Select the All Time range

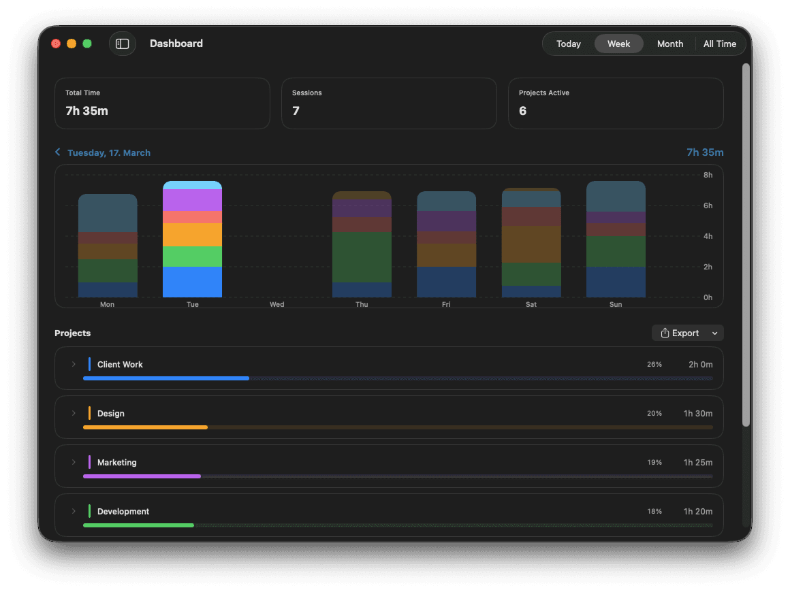point(719,44)
